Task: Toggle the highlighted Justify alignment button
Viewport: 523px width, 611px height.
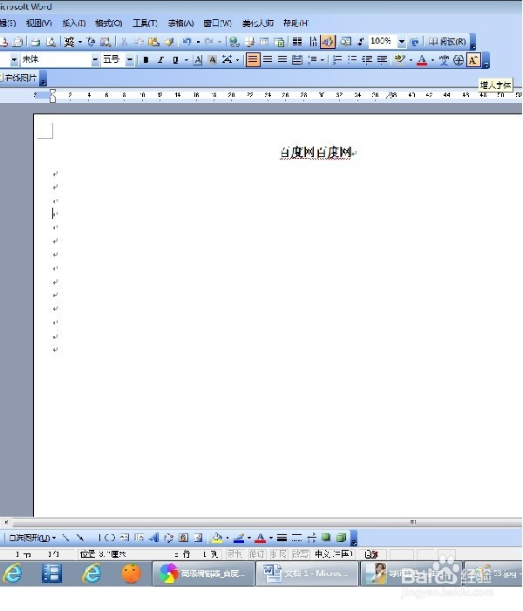Action: [253, 59]
